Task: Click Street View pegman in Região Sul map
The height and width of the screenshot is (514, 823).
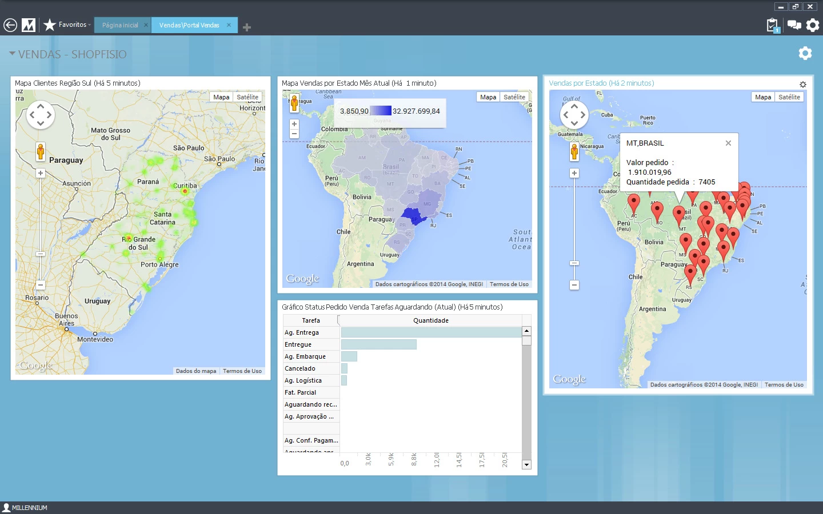Action: (41, 151)
